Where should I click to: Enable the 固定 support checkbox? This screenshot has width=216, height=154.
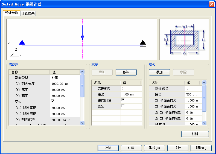point(123,106)
